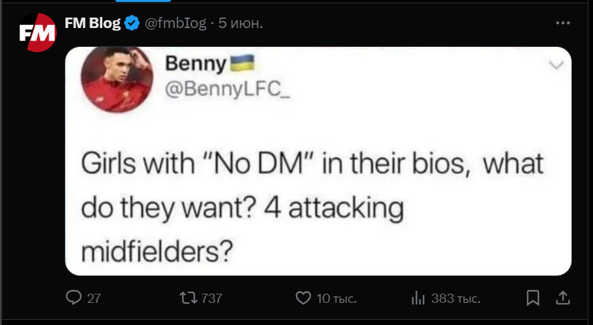593x325 pixels.
Task: Open the @fmblog handle link
Action: (x=174, y=23)
